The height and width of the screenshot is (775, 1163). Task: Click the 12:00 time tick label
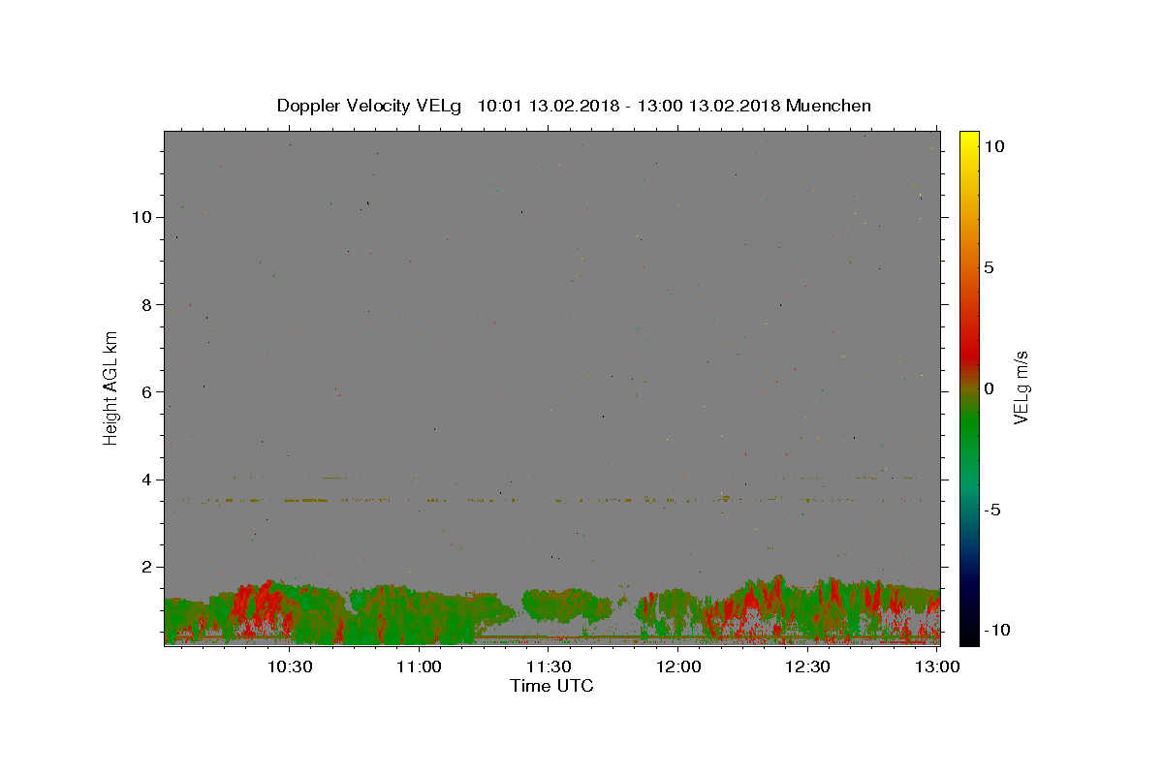coord(679,666)
